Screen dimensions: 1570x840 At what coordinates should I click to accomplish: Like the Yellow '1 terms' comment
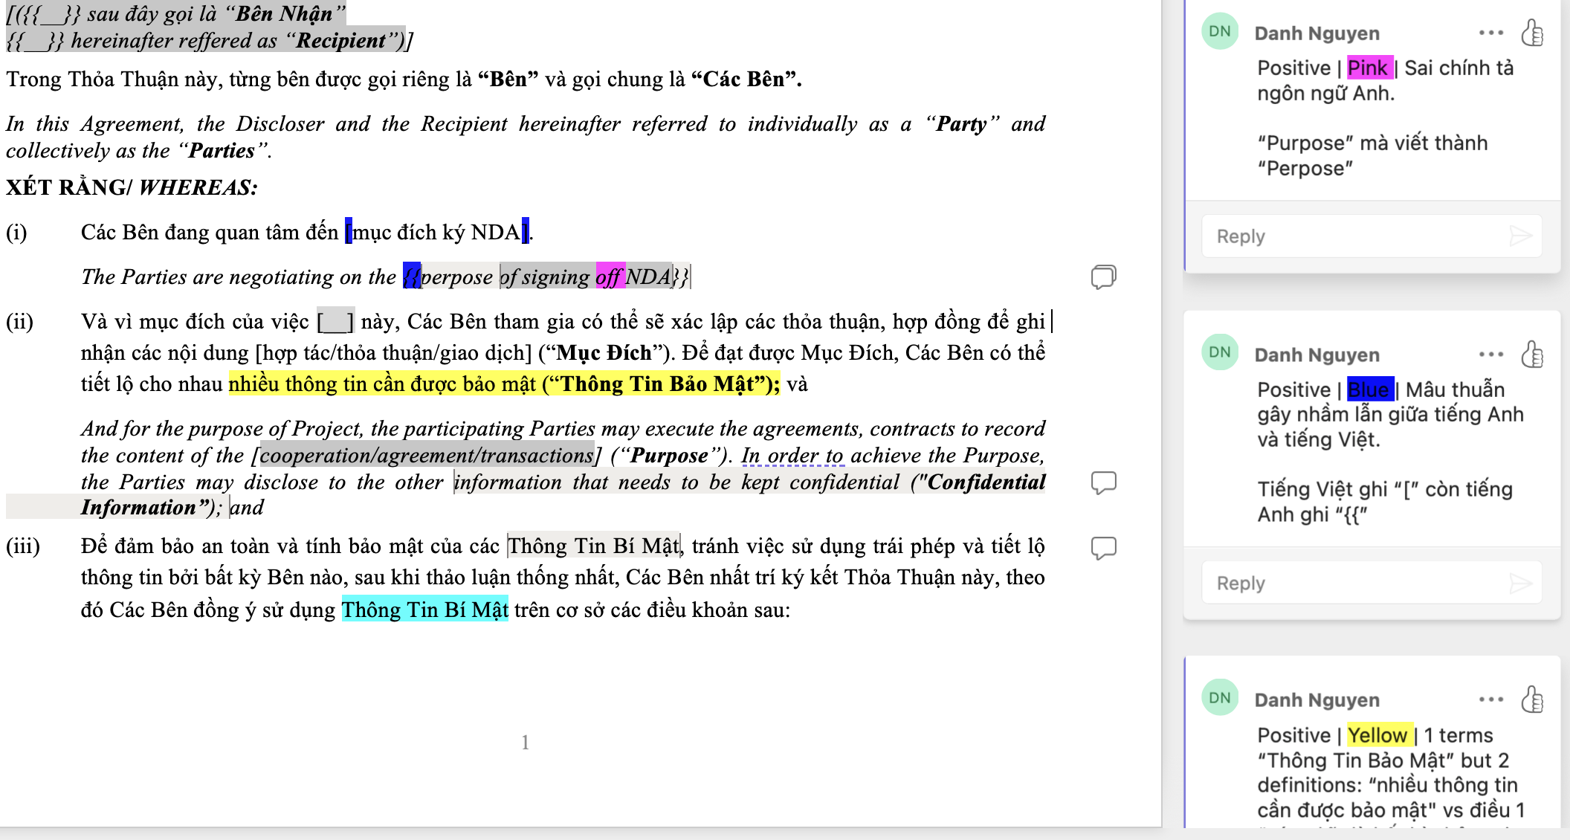1532,700
